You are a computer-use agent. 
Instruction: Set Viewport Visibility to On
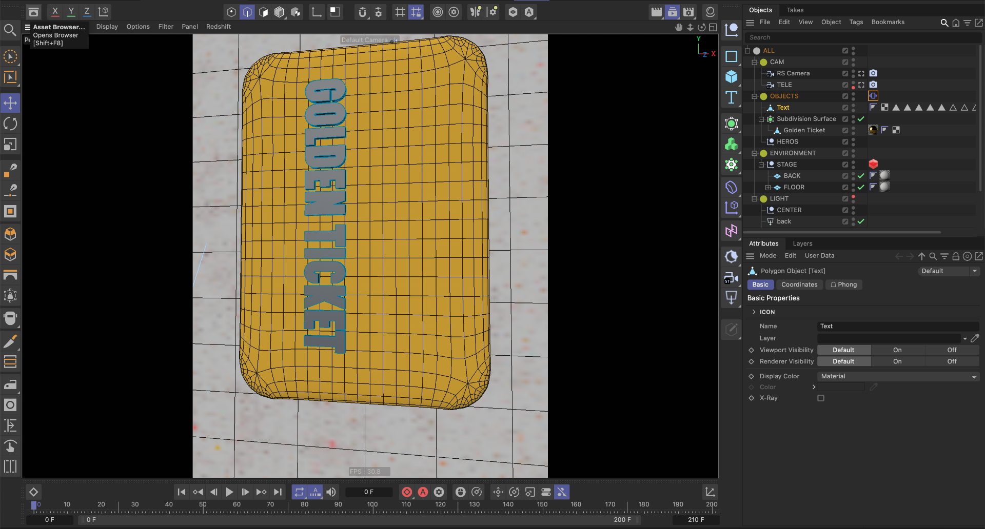[x=897, y=350]
